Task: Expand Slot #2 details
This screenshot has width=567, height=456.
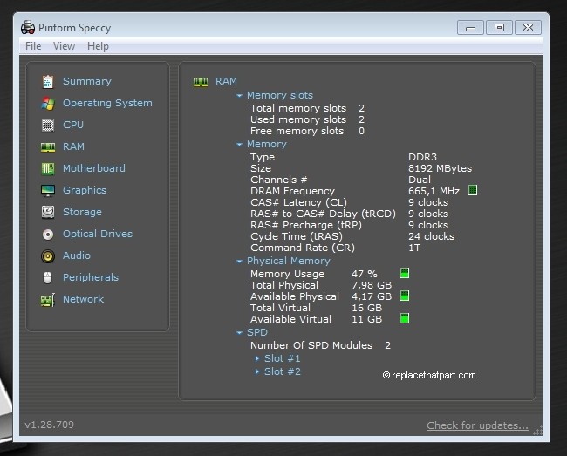Action: click(x=257, y=371)
